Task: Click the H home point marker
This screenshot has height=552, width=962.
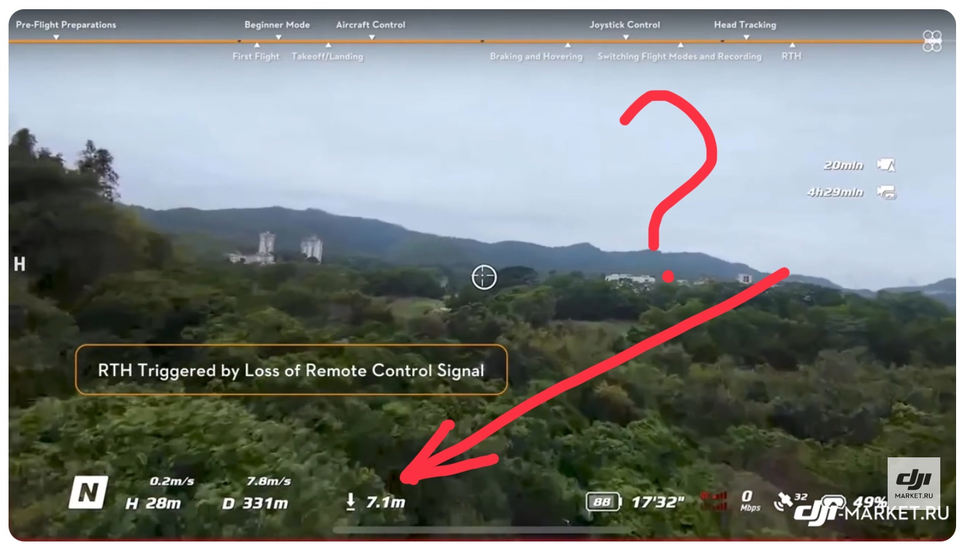Action: 20,264
